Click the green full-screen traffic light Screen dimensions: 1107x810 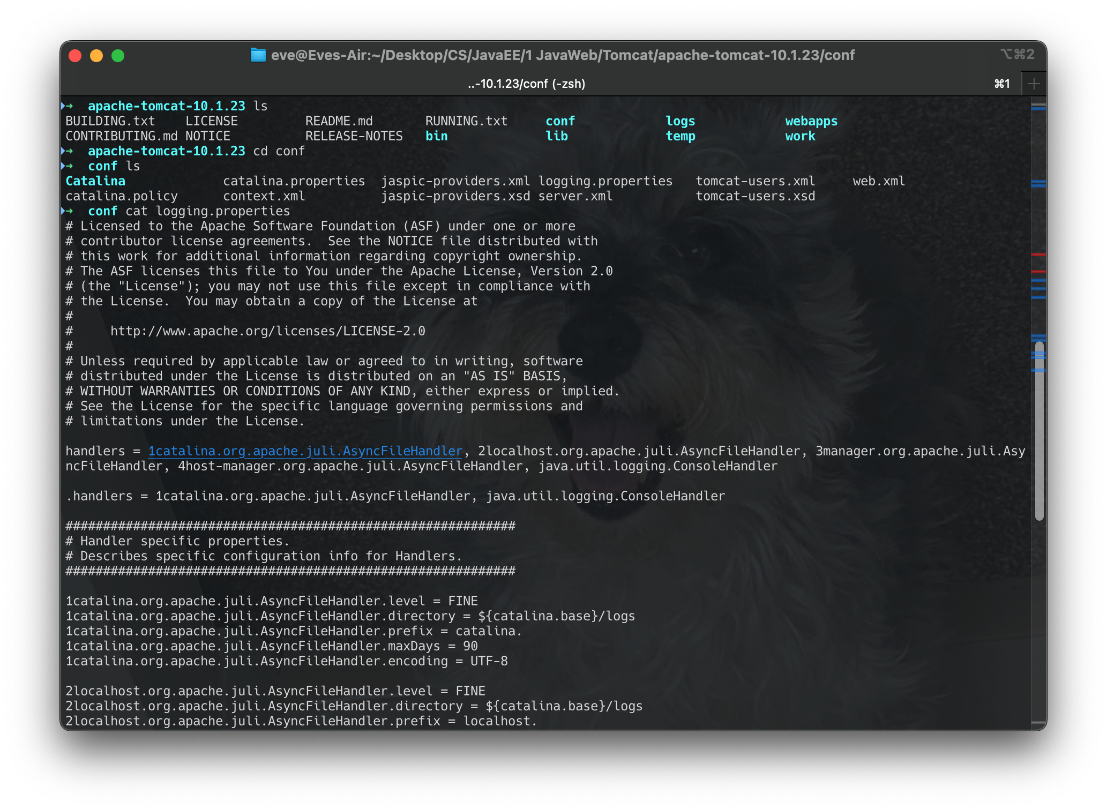118,55
